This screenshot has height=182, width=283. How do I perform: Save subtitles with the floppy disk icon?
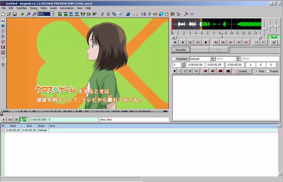tap(15, 14)
